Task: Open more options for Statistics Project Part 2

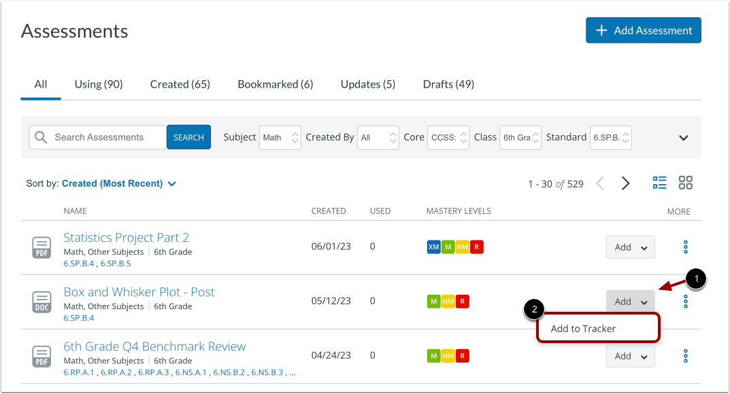Action: click(685, 247)
